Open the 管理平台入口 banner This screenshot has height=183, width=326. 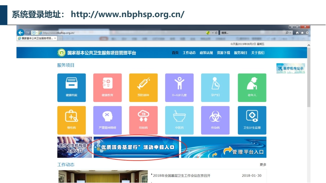[x=224, y=147]
